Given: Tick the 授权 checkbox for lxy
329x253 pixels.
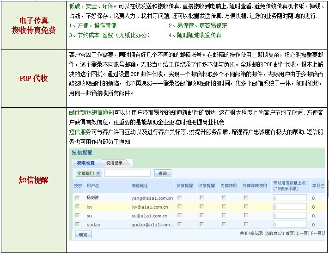Looking at the screenshot, I should coord(78,207).
